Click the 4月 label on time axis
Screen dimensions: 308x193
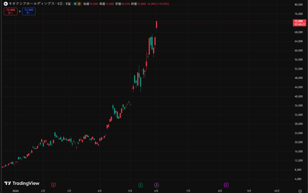[x=100, y=191]
